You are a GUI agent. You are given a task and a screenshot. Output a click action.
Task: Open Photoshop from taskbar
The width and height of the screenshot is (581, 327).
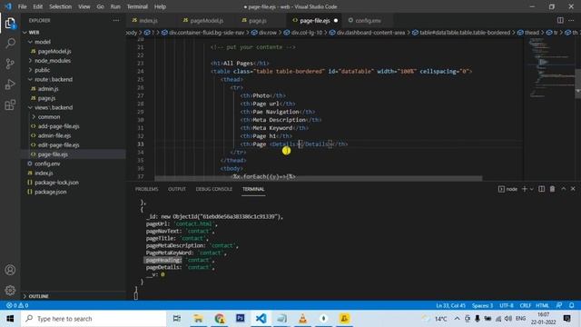coord(240,319)
